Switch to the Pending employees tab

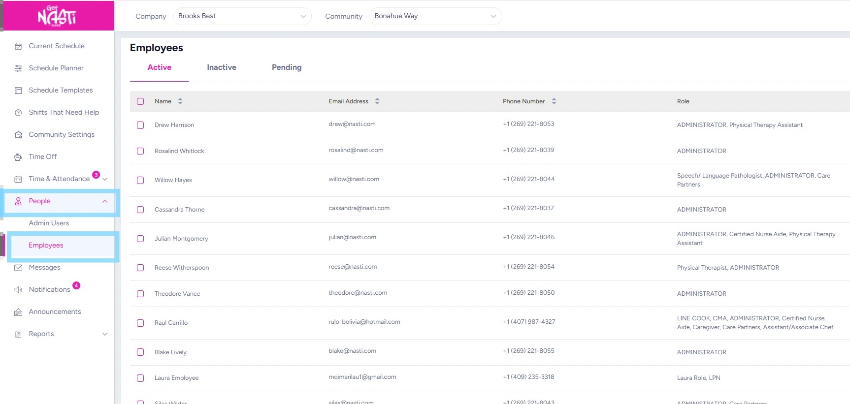pyautogui.click(x=287, y=67)
